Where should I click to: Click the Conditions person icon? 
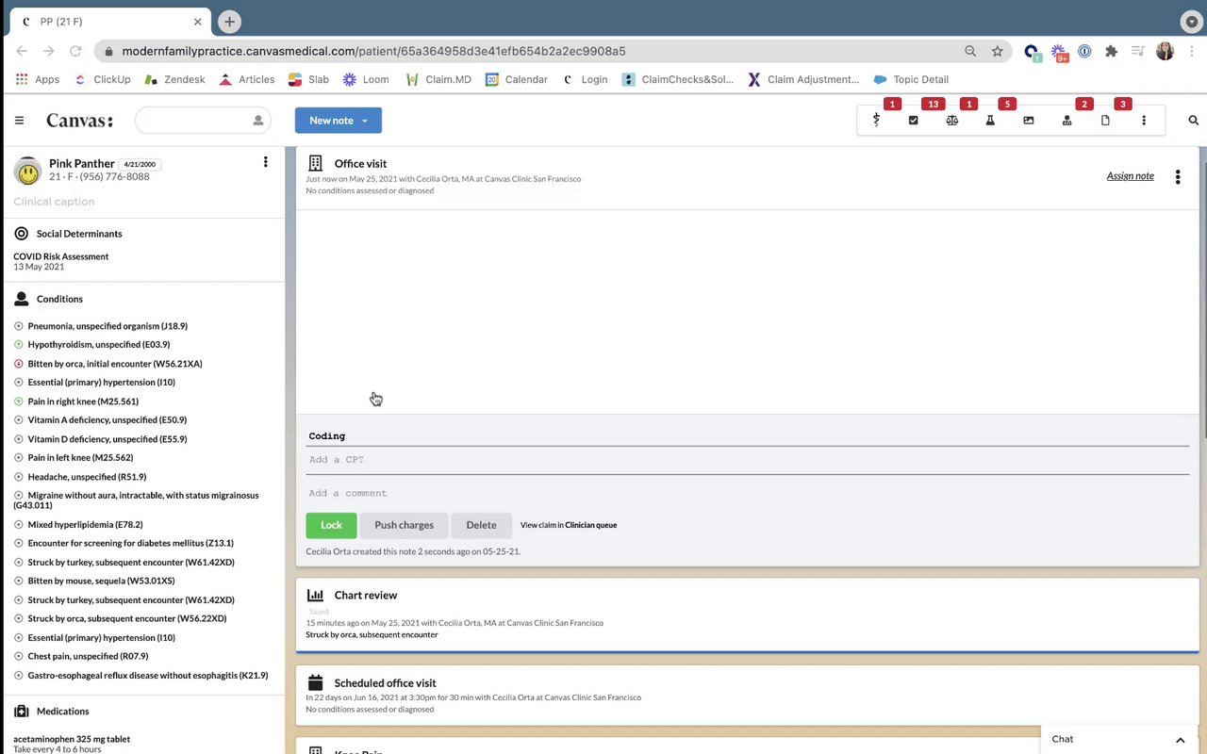click(x=22, y=299)
